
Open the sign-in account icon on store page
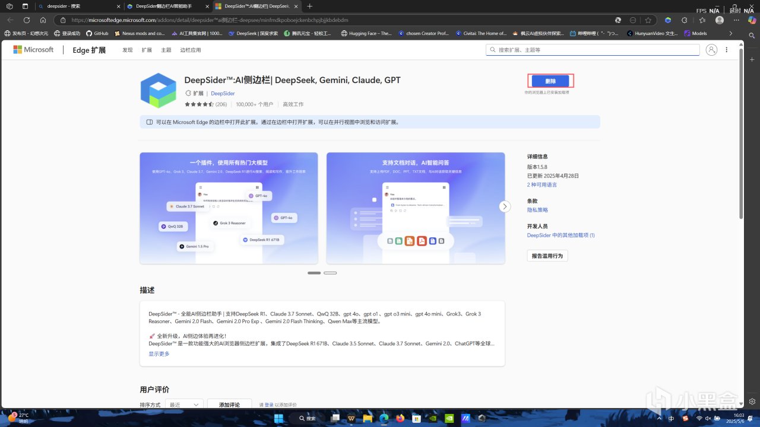point(711,50)
